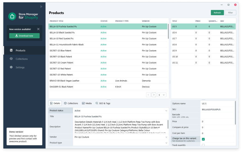Screen dimensions: 242x153
Task: Go to the previous products page
Action: pyautogui.click(x=148, y=95)
